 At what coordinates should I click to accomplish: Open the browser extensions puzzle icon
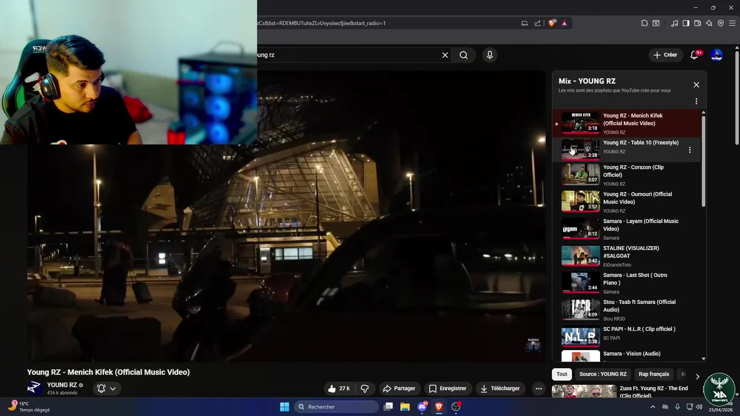pyautogui.click(x=645, y=23)
